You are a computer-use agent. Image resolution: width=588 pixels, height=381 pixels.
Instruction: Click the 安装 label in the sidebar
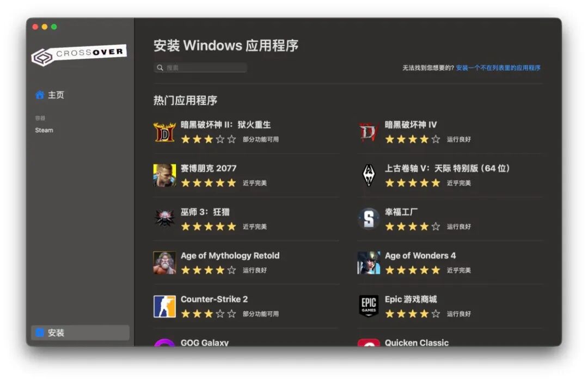pos(56,333)
